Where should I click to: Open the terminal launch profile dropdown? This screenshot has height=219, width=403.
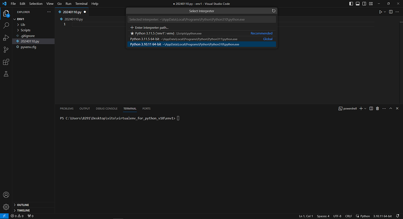point(365,108)
